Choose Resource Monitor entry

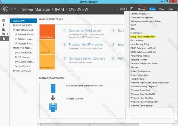[139, 60]
